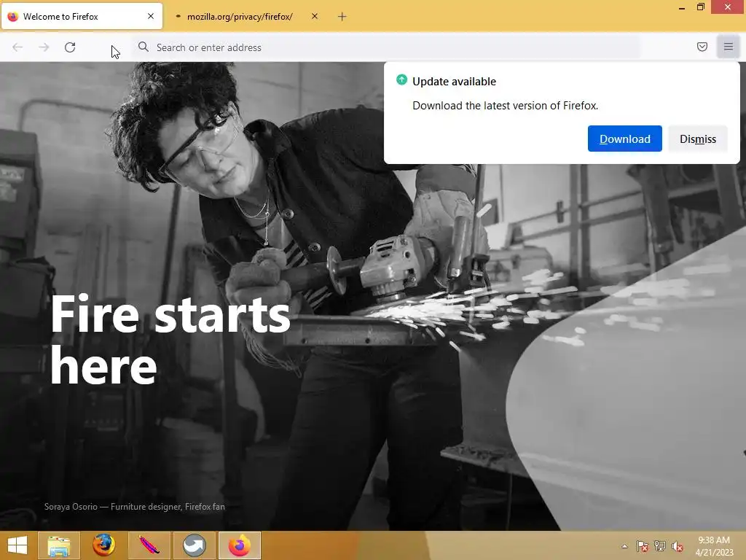Image resolution: width=746 pixels, height=560 pixels.
Task: Go back one page
Action: tap(17, 47)
